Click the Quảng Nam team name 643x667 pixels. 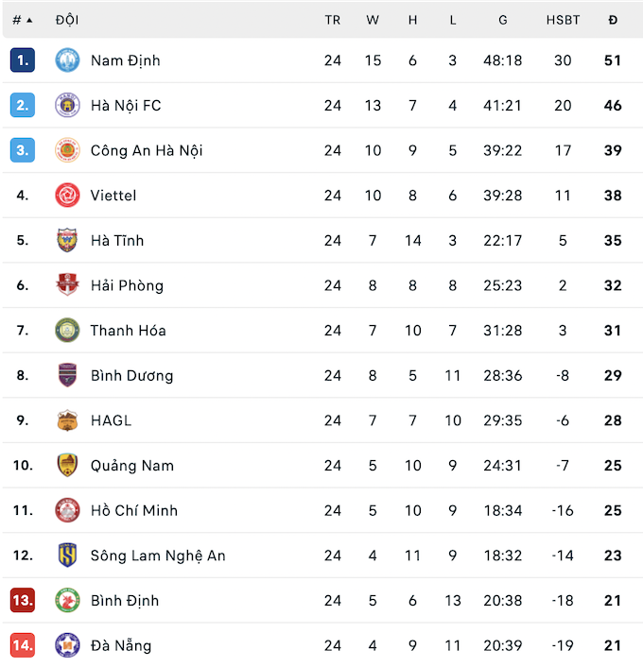click(x=131, y=465)
